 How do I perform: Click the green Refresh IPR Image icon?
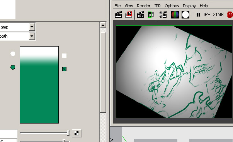pos(151,15)
